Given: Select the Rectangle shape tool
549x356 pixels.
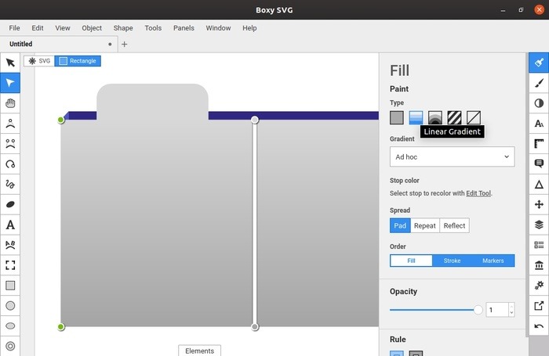Looking at the screenshot, I should (10, 286).
